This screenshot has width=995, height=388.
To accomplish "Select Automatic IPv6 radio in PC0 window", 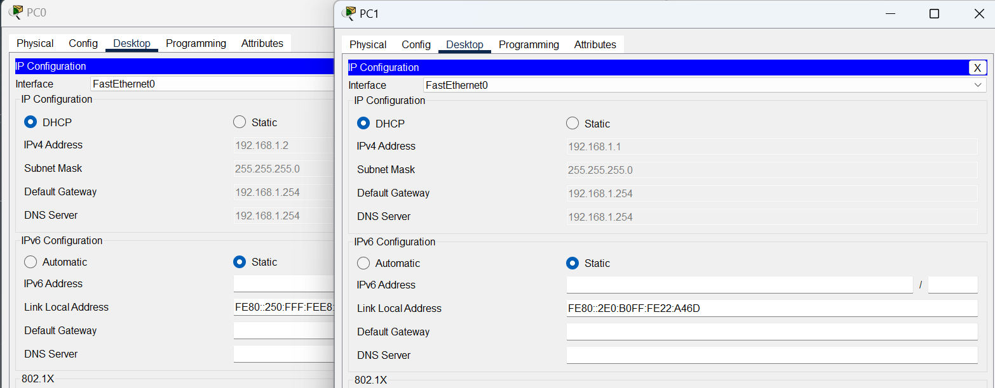I will pyautogui.click(x=30, y=262).
